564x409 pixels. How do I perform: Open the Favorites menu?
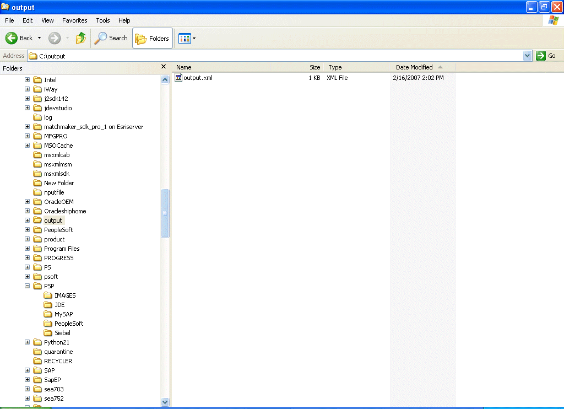tap(74, 20)
